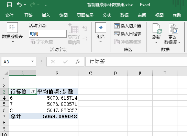Open the 绘图 tab

[x=64, y=15]
